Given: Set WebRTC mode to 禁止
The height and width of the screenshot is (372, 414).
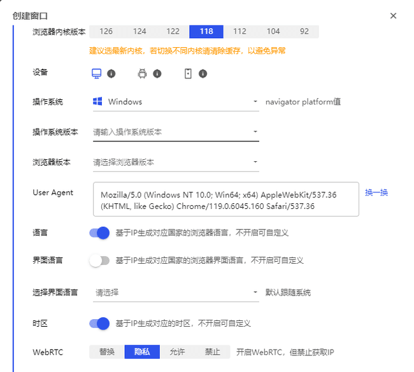Looking at the screenshot, I should pyautogui.click(x=212, y=352).
